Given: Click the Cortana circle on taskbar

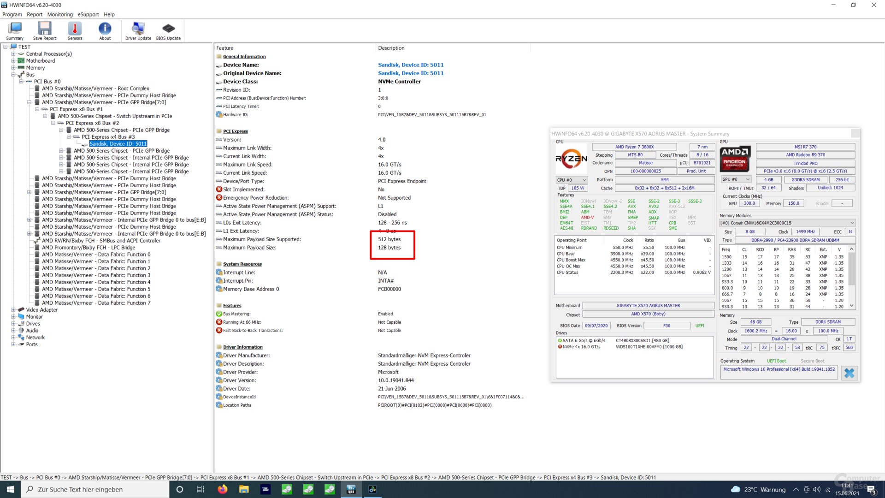Looking at the screenshot, I should click(180, 489).
